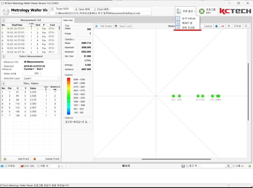The height and width of the screenshot is (188, 253).
Task: Click the Slot column header
Action: (37, 25)
